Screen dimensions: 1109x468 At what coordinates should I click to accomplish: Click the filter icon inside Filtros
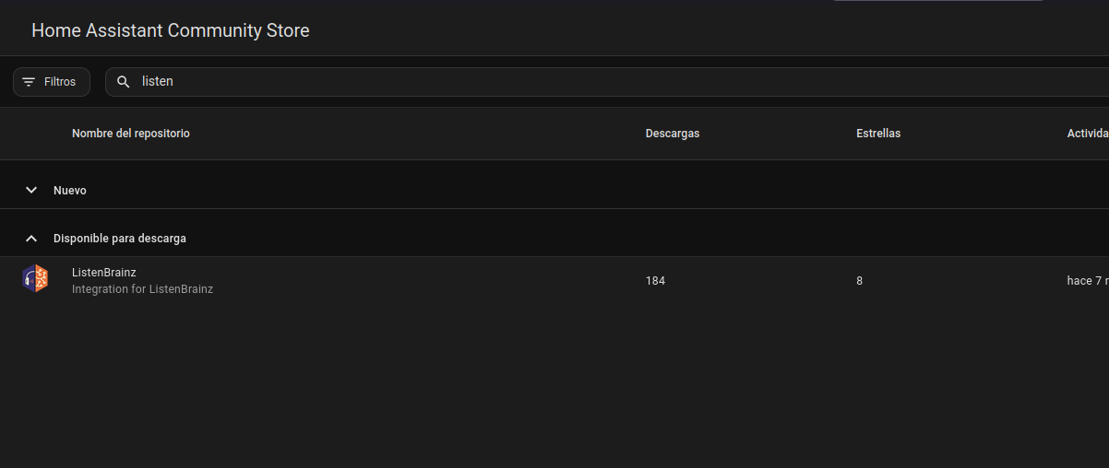[29, 82]
